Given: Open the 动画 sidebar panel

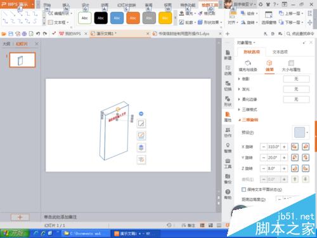Looking at the screenshot, I should point(228,70).
